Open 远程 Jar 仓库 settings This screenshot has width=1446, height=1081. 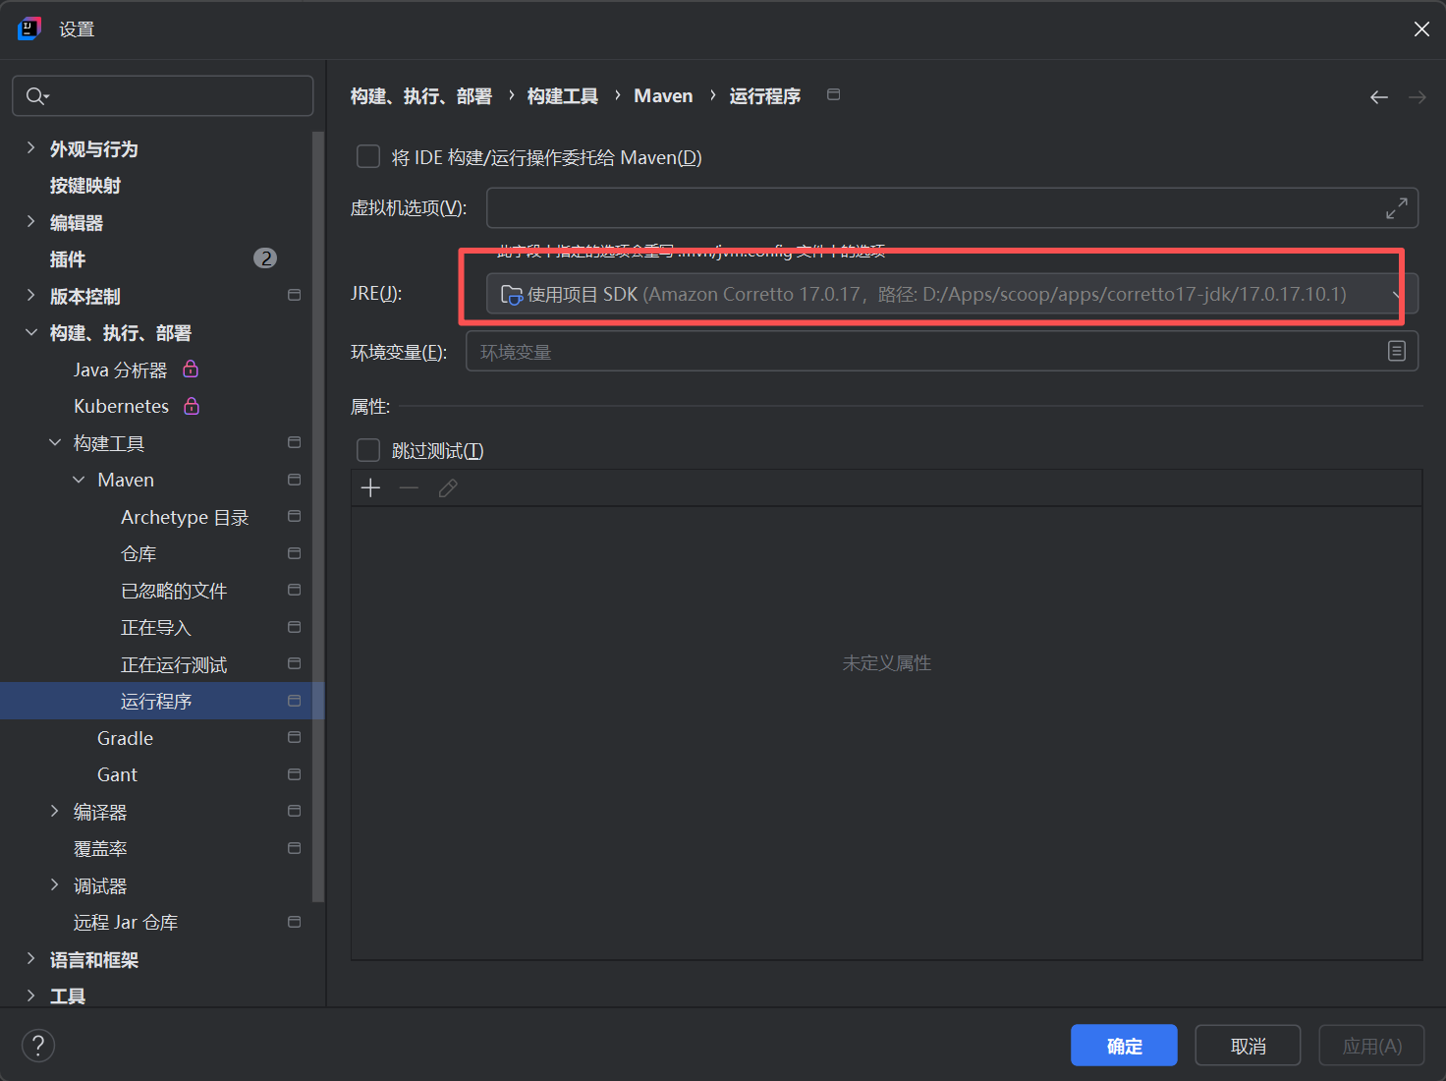[126, 923]
